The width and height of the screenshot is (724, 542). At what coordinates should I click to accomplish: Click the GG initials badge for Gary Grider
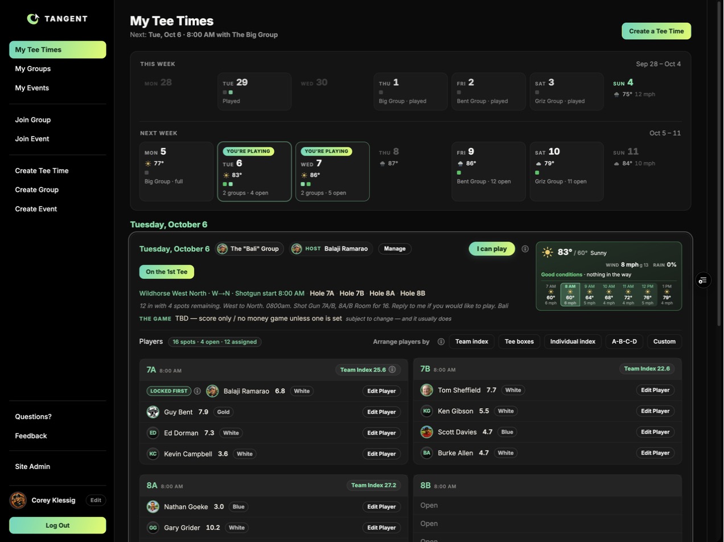click(x=153, y=528)
